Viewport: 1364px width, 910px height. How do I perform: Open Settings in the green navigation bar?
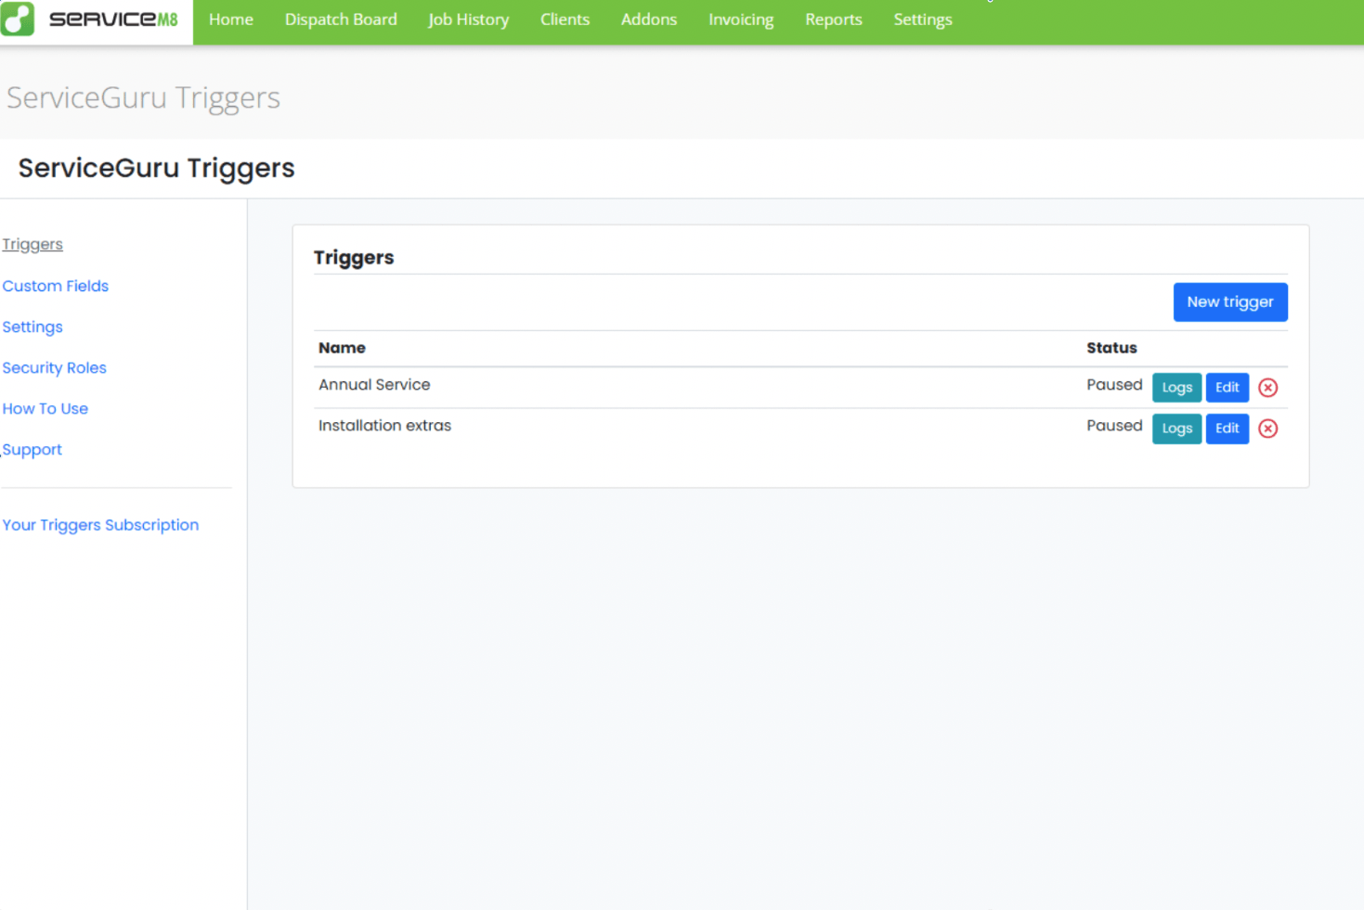click(x=923, y=19)
